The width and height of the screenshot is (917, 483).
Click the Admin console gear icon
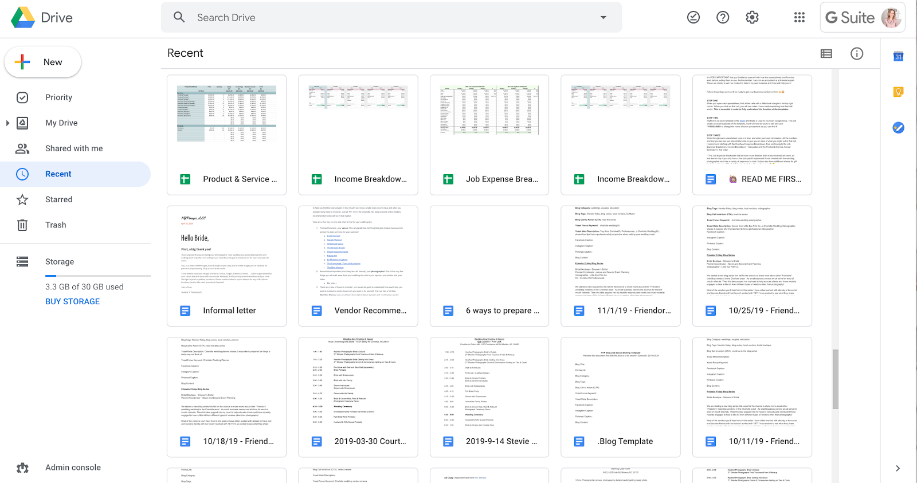(22, 468)
